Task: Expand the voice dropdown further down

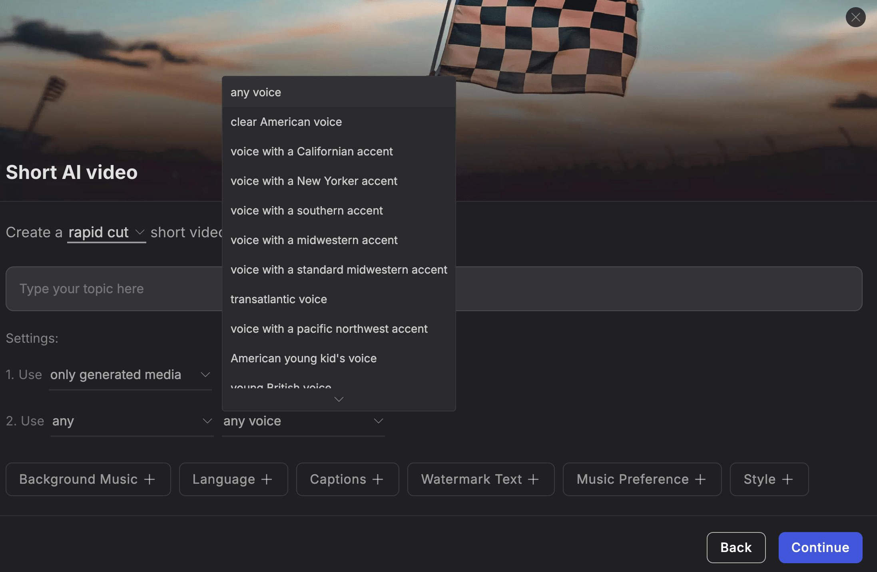Action: coord(339,399)
